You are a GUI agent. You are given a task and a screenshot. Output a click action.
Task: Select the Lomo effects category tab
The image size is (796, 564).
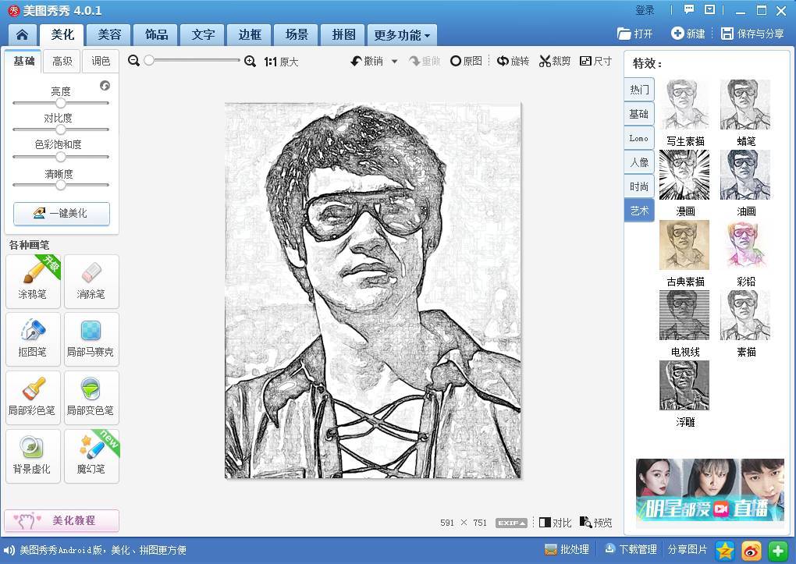tap(639, 138)
